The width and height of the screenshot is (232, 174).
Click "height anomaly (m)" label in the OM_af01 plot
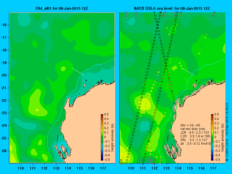tap(113, 138)
